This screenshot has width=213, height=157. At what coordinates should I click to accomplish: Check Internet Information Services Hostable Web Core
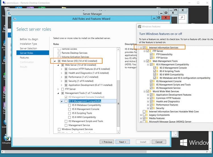tap(144, 111)
